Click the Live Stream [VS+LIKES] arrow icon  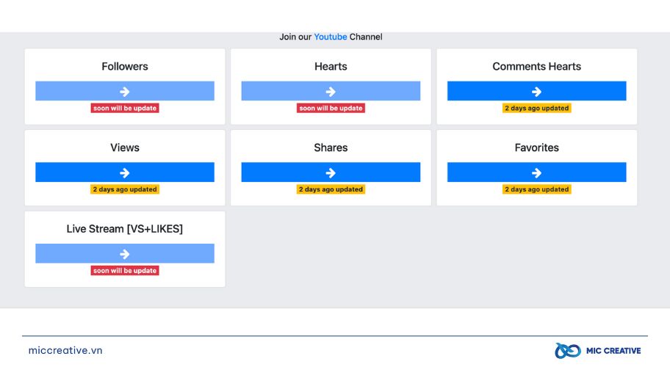124,255
